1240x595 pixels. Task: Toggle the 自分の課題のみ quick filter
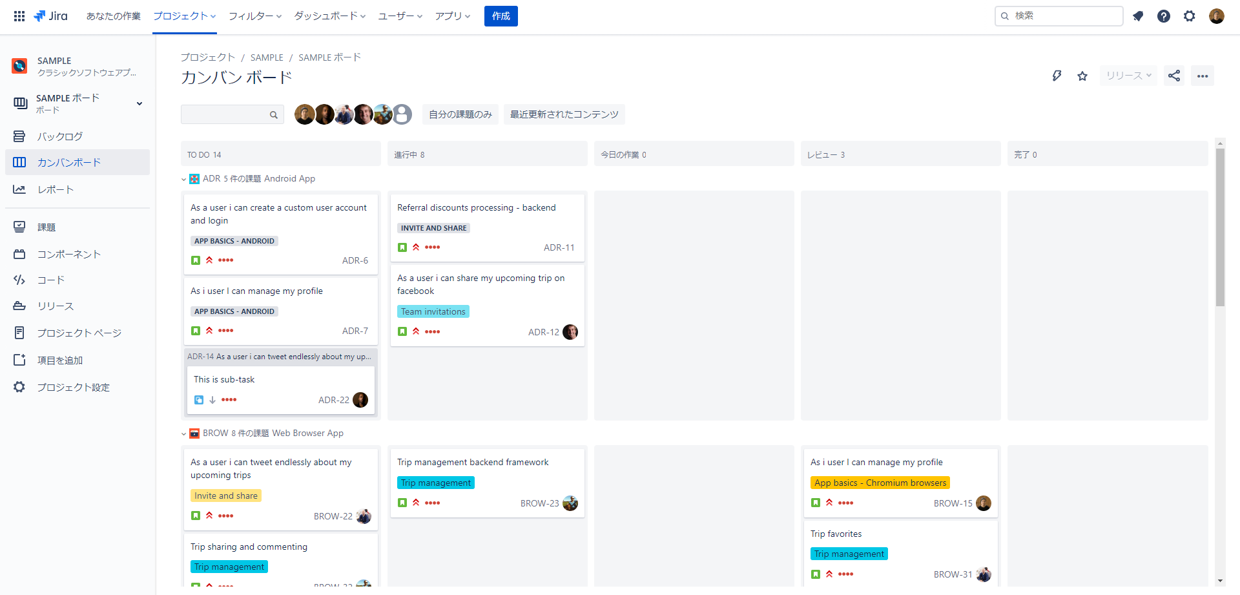coord(460,114)
